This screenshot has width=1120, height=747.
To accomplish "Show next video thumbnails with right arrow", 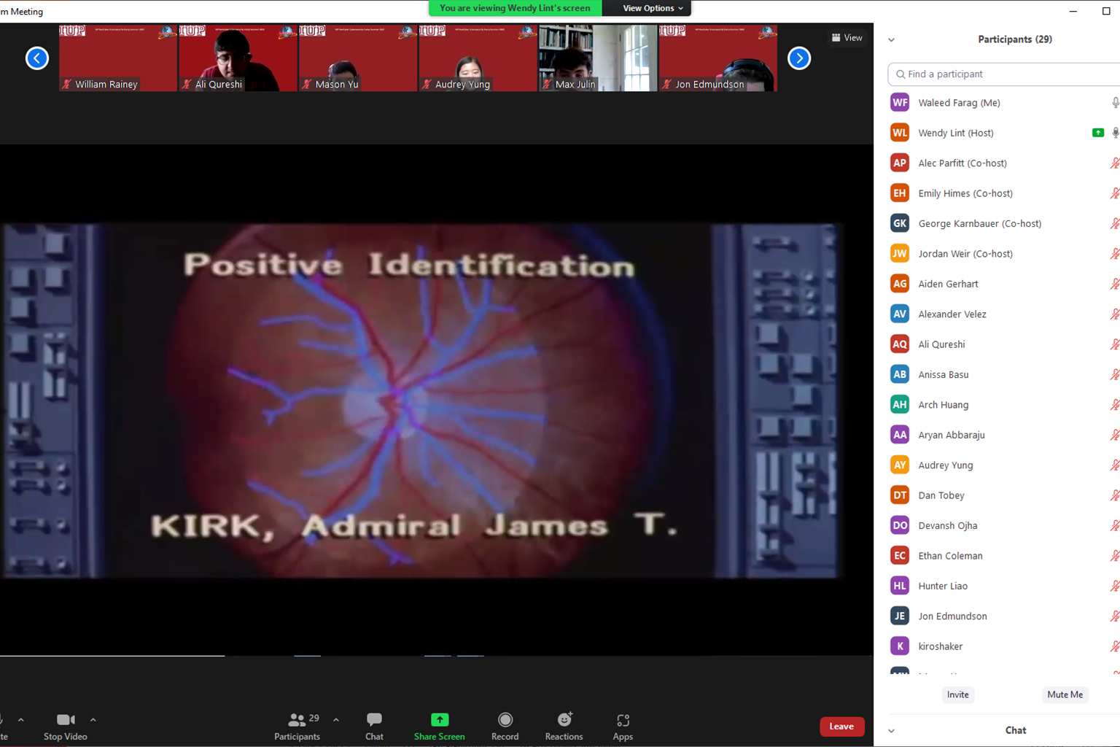I will coord(799,58).
